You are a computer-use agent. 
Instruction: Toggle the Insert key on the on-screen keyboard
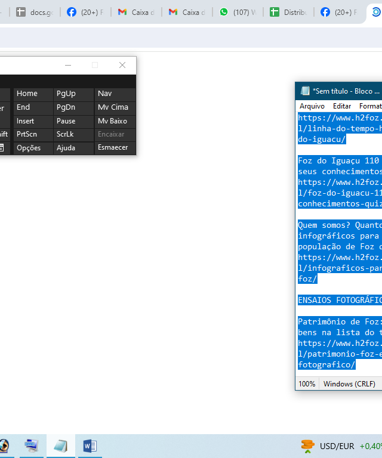click(26, 121)
